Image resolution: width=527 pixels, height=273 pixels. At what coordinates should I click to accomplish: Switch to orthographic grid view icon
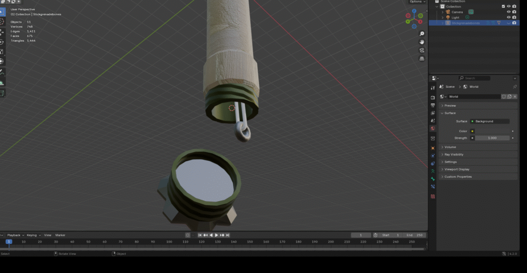[422, 59]
